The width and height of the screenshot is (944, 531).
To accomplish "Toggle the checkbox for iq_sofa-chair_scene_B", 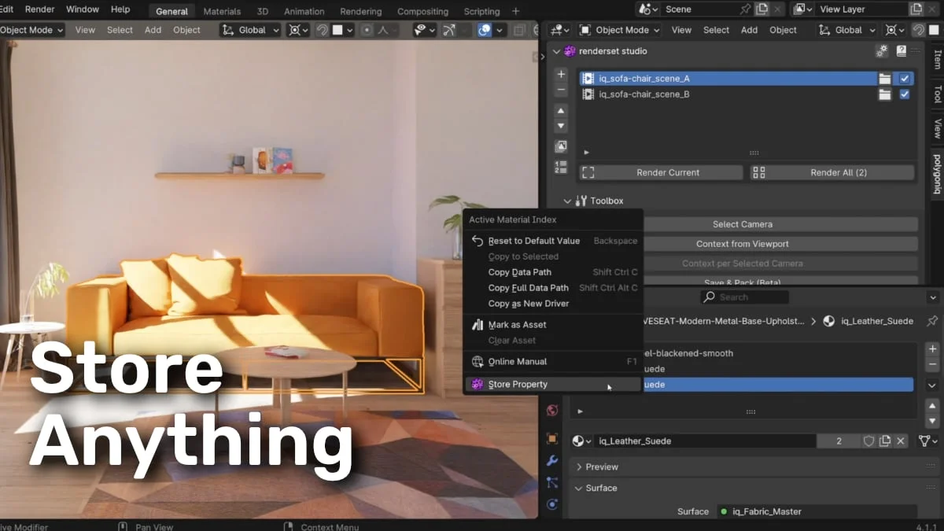I will click(x=905, y=94).
